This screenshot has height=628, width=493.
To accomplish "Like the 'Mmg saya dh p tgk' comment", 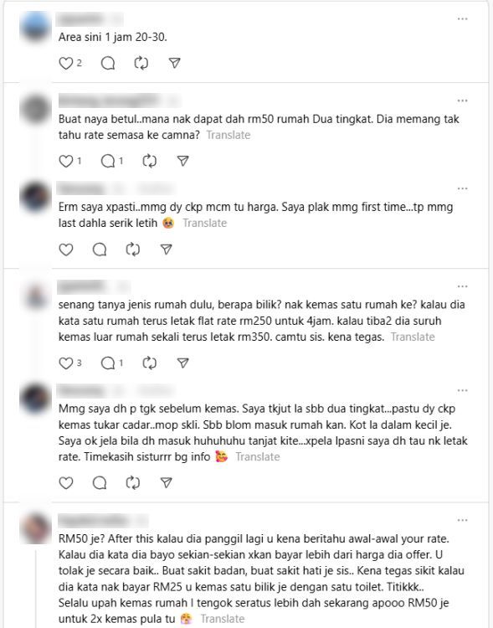I will 66,482.
